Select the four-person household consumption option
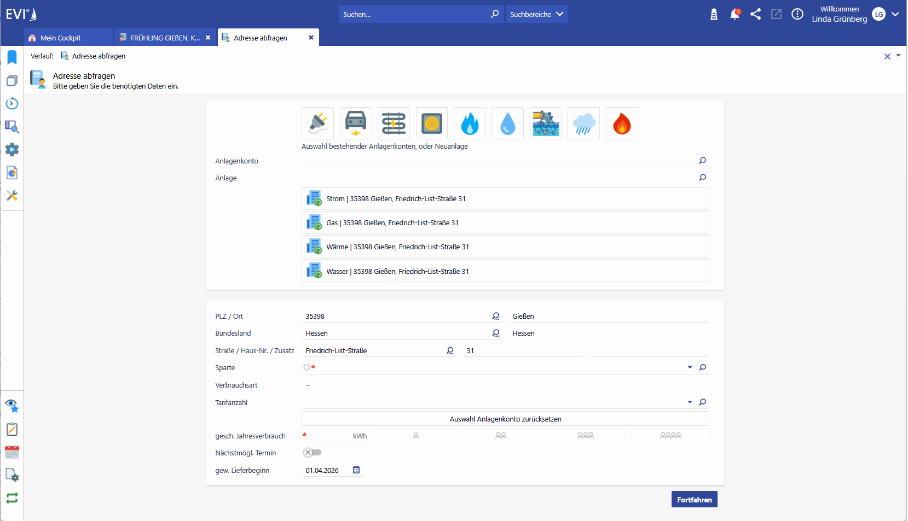Screen dimensions: 908x521 point(670,436)
